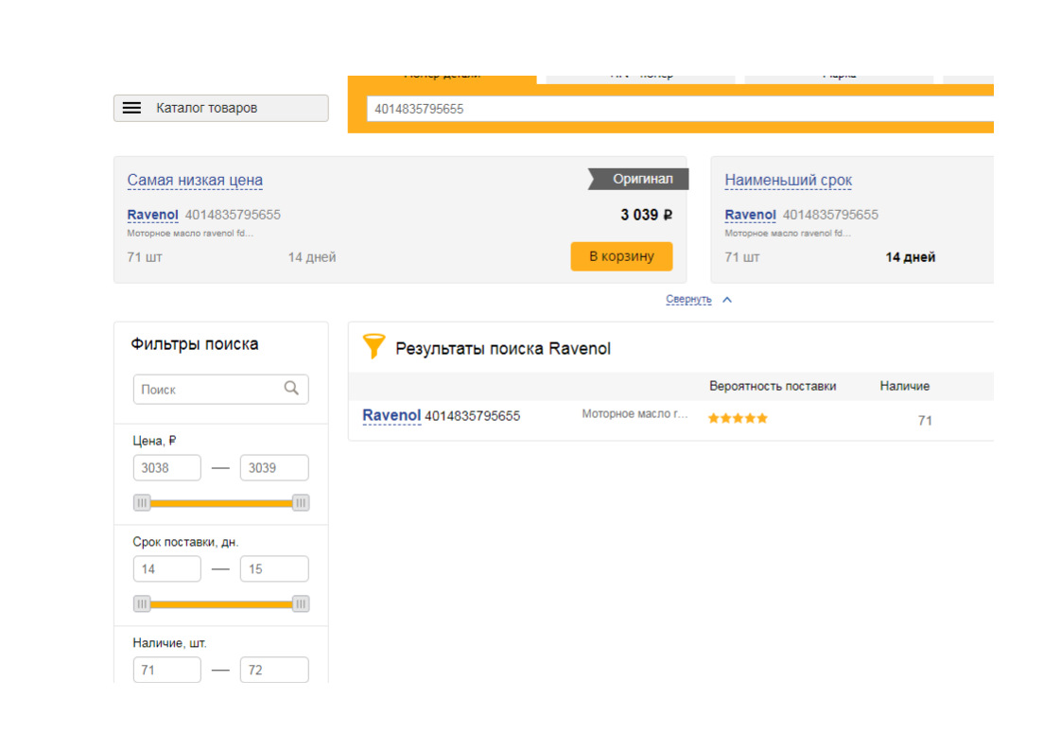Click the hamburger icon beside Каталог товаров
Viewport: 1061px width, 750px height.
point(131,109)
